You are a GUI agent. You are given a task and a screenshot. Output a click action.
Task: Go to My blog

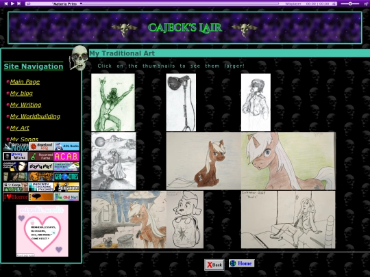pos(21,93)
